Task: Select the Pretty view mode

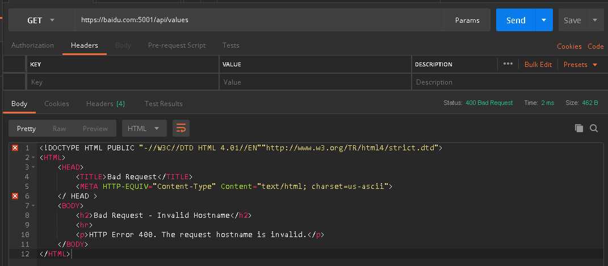Action: [x=26, y=129]
